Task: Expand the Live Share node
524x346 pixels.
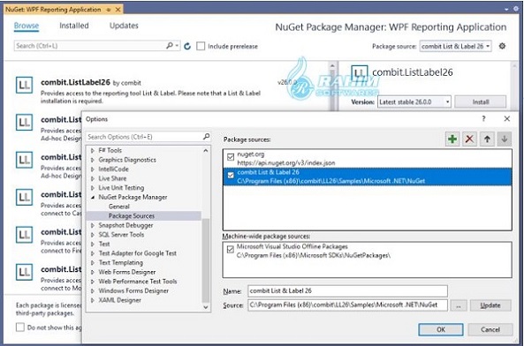Action: click(x=93, y=178)
